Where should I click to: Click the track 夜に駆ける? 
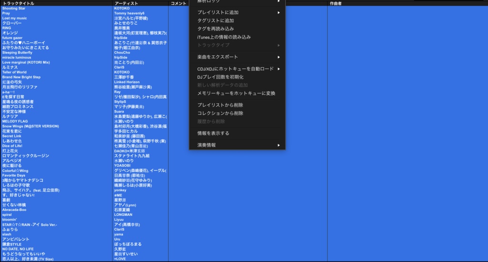click(12, 166)
